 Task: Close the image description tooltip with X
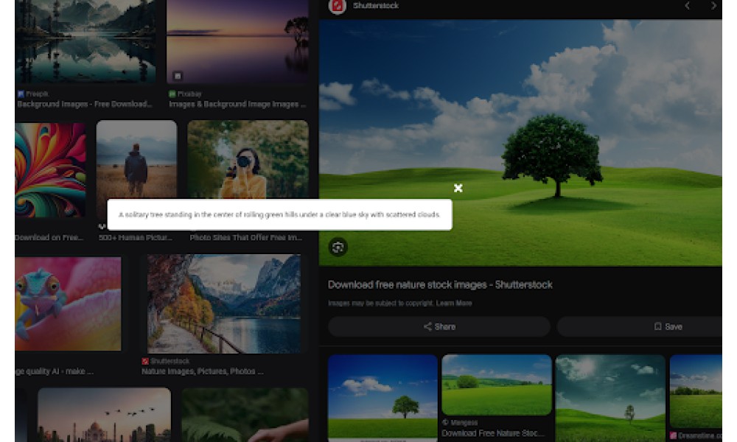click(458, 189)
